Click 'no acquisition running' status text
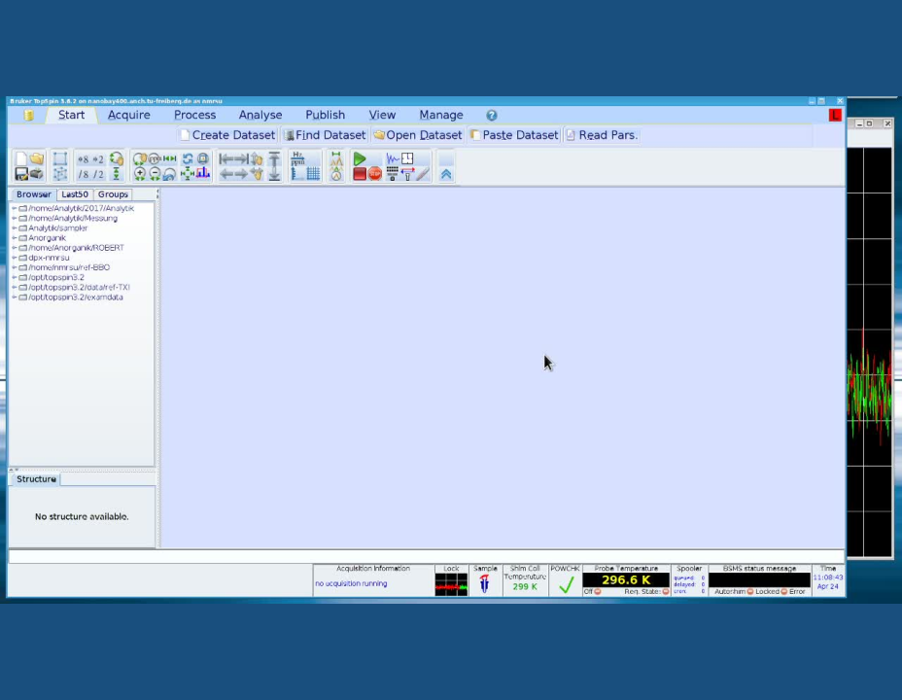The image size is (902, 700). 351,583
